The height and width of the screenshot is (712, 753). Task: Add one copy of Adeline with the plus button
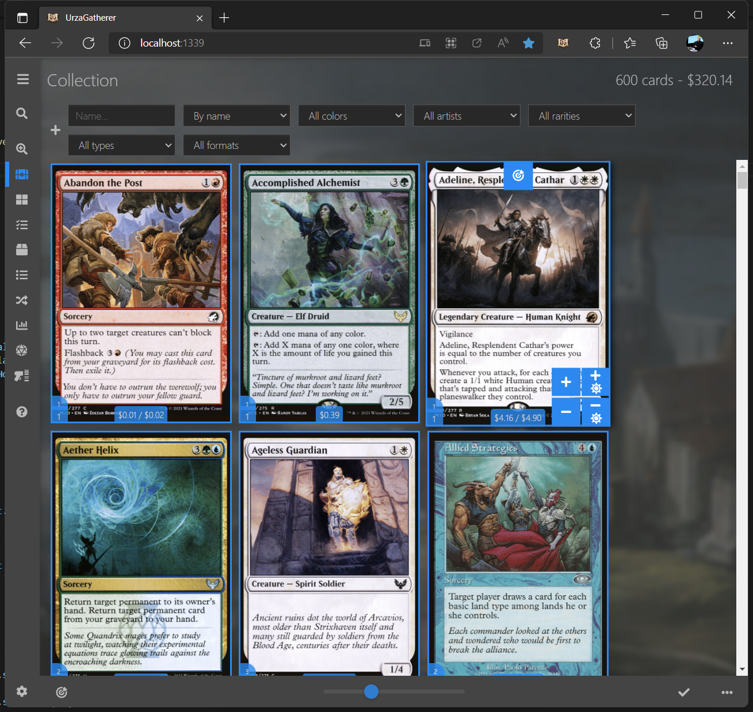point(566,382)
